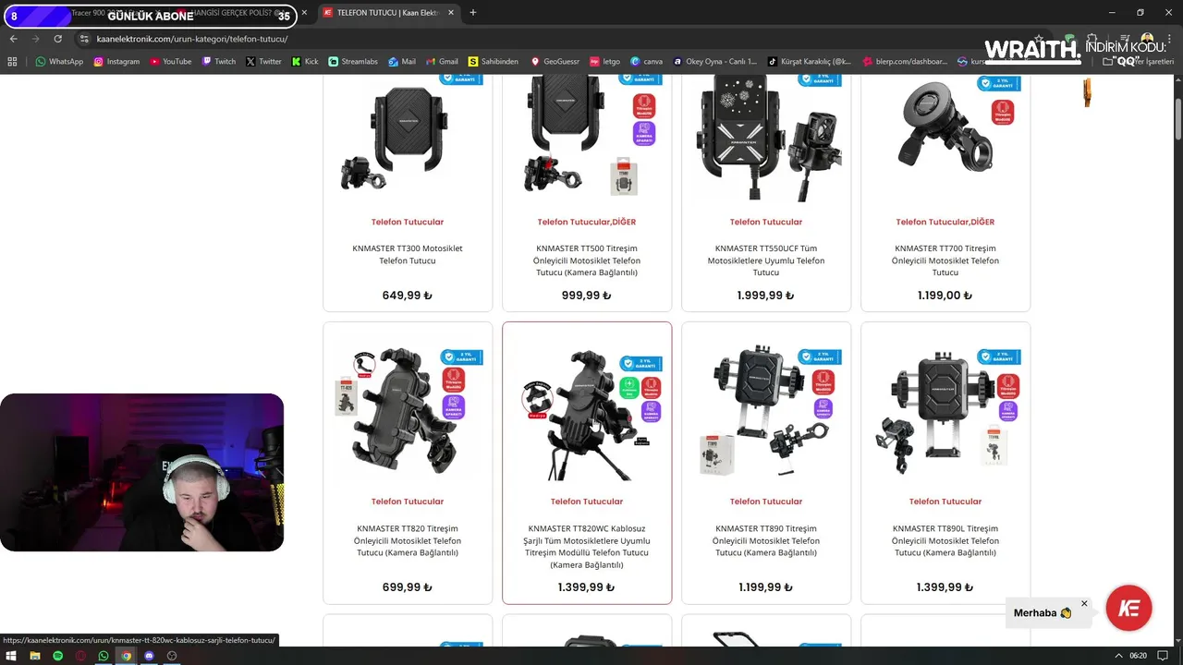The image size is (1183, 665).
Task: Open the YouTube bookmark
Action: (170, 62)
